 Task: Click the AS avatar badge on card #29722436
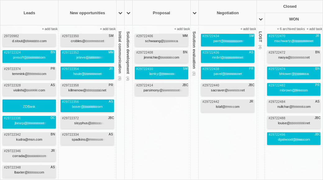(251, 52)
